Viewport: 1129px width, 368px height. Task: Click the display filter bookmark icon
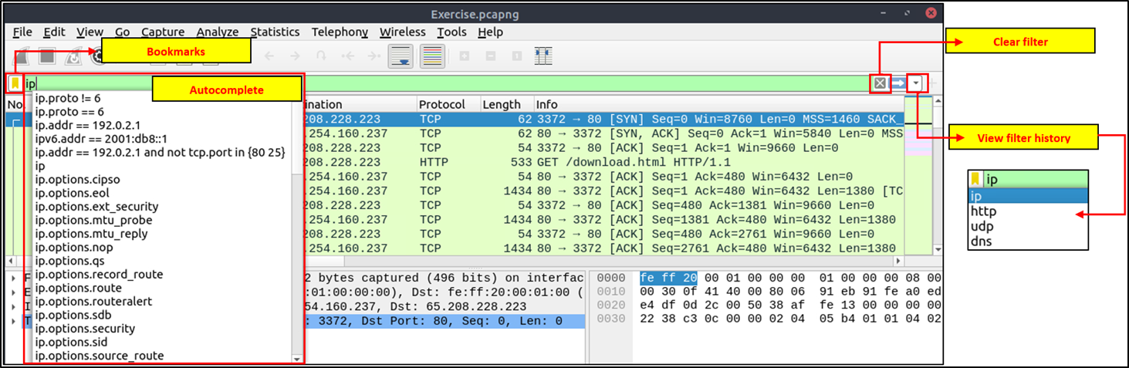pyautogui.click(x=15, y=83)
